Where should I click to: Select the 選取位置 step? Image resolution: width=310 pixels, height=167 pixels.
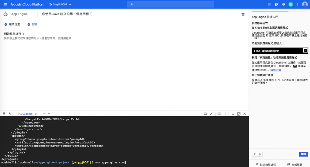(12, 24)
